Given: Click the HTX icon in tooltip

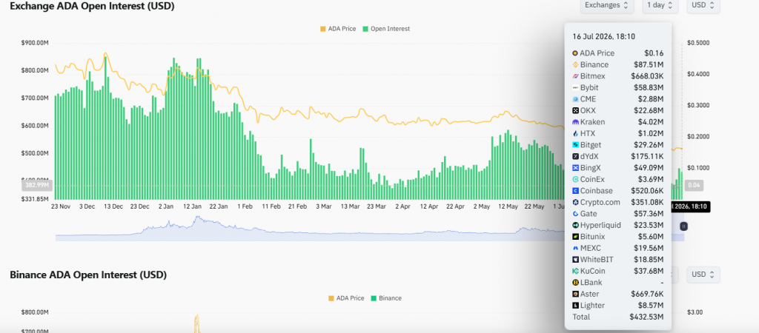Looking at the screenshot, I should click(575, 133).
